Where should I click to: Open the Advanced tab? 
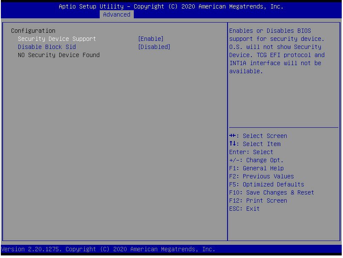click(117, 14)
